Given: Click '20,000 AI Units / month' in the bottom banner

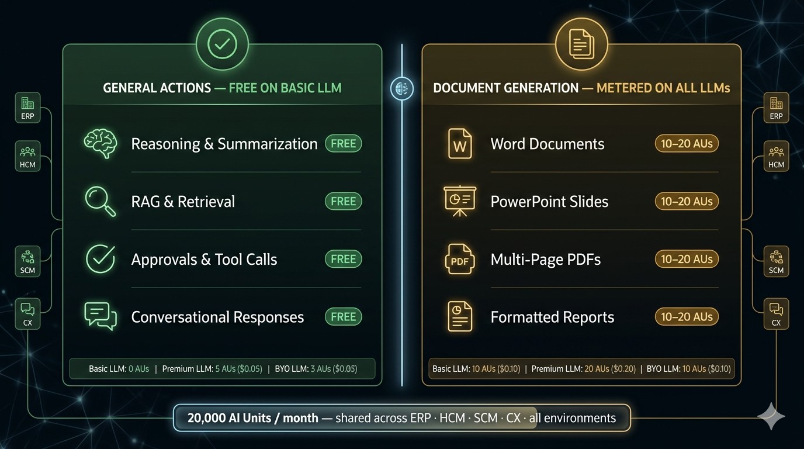Looking at the screenshot, I should click(x=253, y=418).
